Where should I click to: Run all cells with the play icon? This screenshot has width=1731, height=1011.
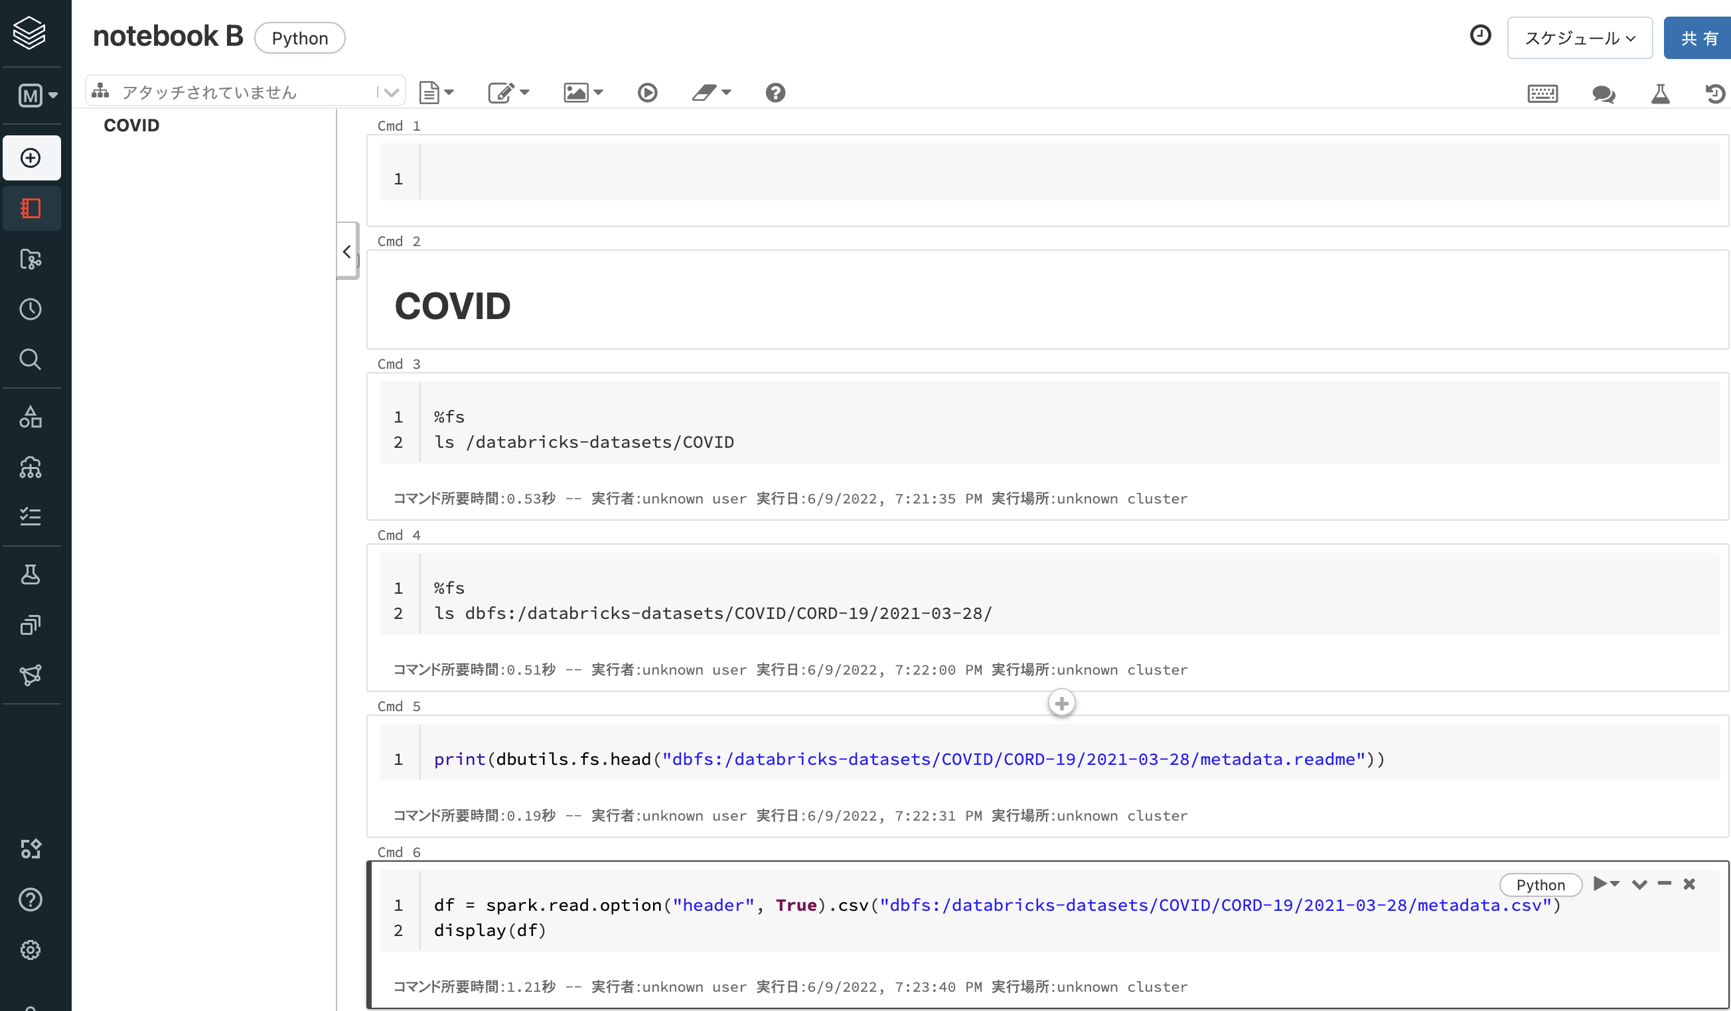coord(646,93)
